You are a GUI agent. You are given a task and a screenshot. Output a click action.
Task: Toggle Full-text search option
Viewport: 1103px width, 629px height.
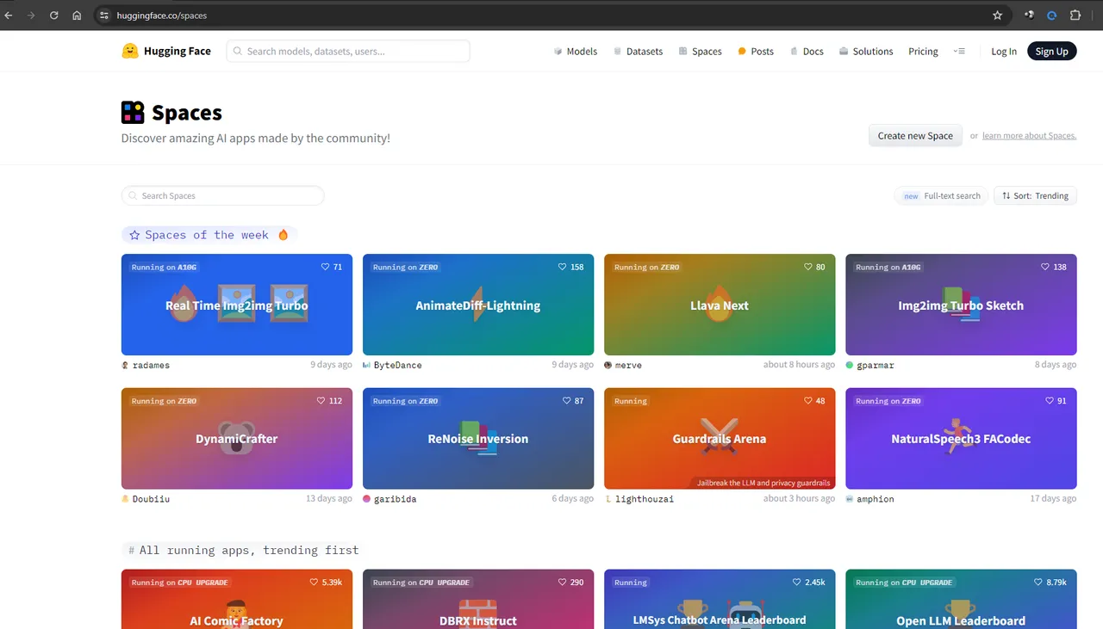click(941, 196)
